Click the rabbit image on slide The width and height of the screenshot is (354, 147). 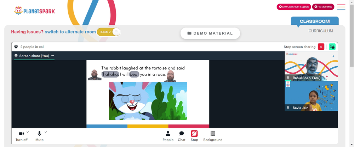pyautogui.click(x=148, y=101)
